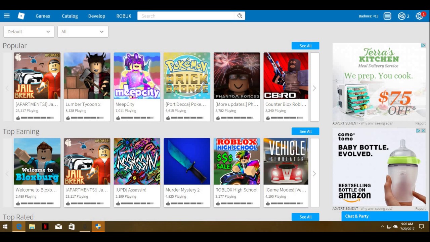Viewport: 430px width, 242px height.
Task: Open File Explorer from taskbar
Action: point(32,227)
